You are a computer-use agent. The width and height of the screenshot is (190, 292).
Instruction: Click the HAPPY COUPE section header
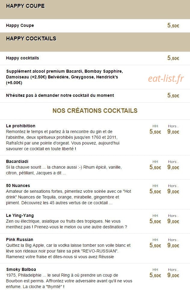(x=26, y=6)
